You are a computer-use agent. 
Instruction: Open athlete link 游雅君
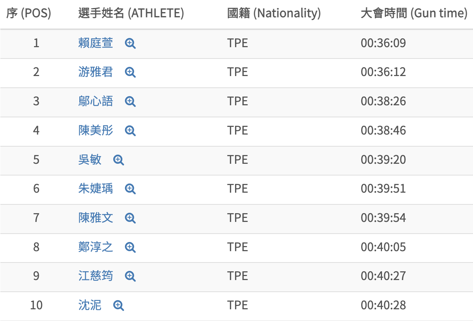click(95, 72)
